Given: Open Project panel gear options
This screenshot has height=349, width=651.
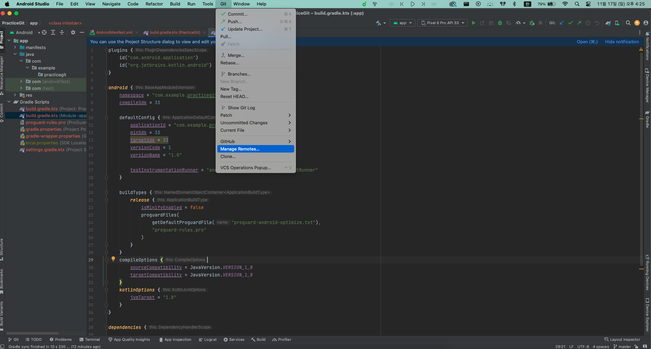Looking at the screenshot, I should (73, 32).
